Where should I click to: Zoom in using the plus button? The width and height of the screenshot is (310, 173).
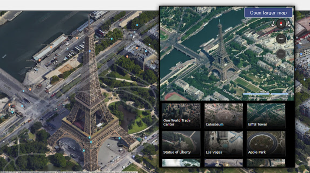tap(281, 39)
